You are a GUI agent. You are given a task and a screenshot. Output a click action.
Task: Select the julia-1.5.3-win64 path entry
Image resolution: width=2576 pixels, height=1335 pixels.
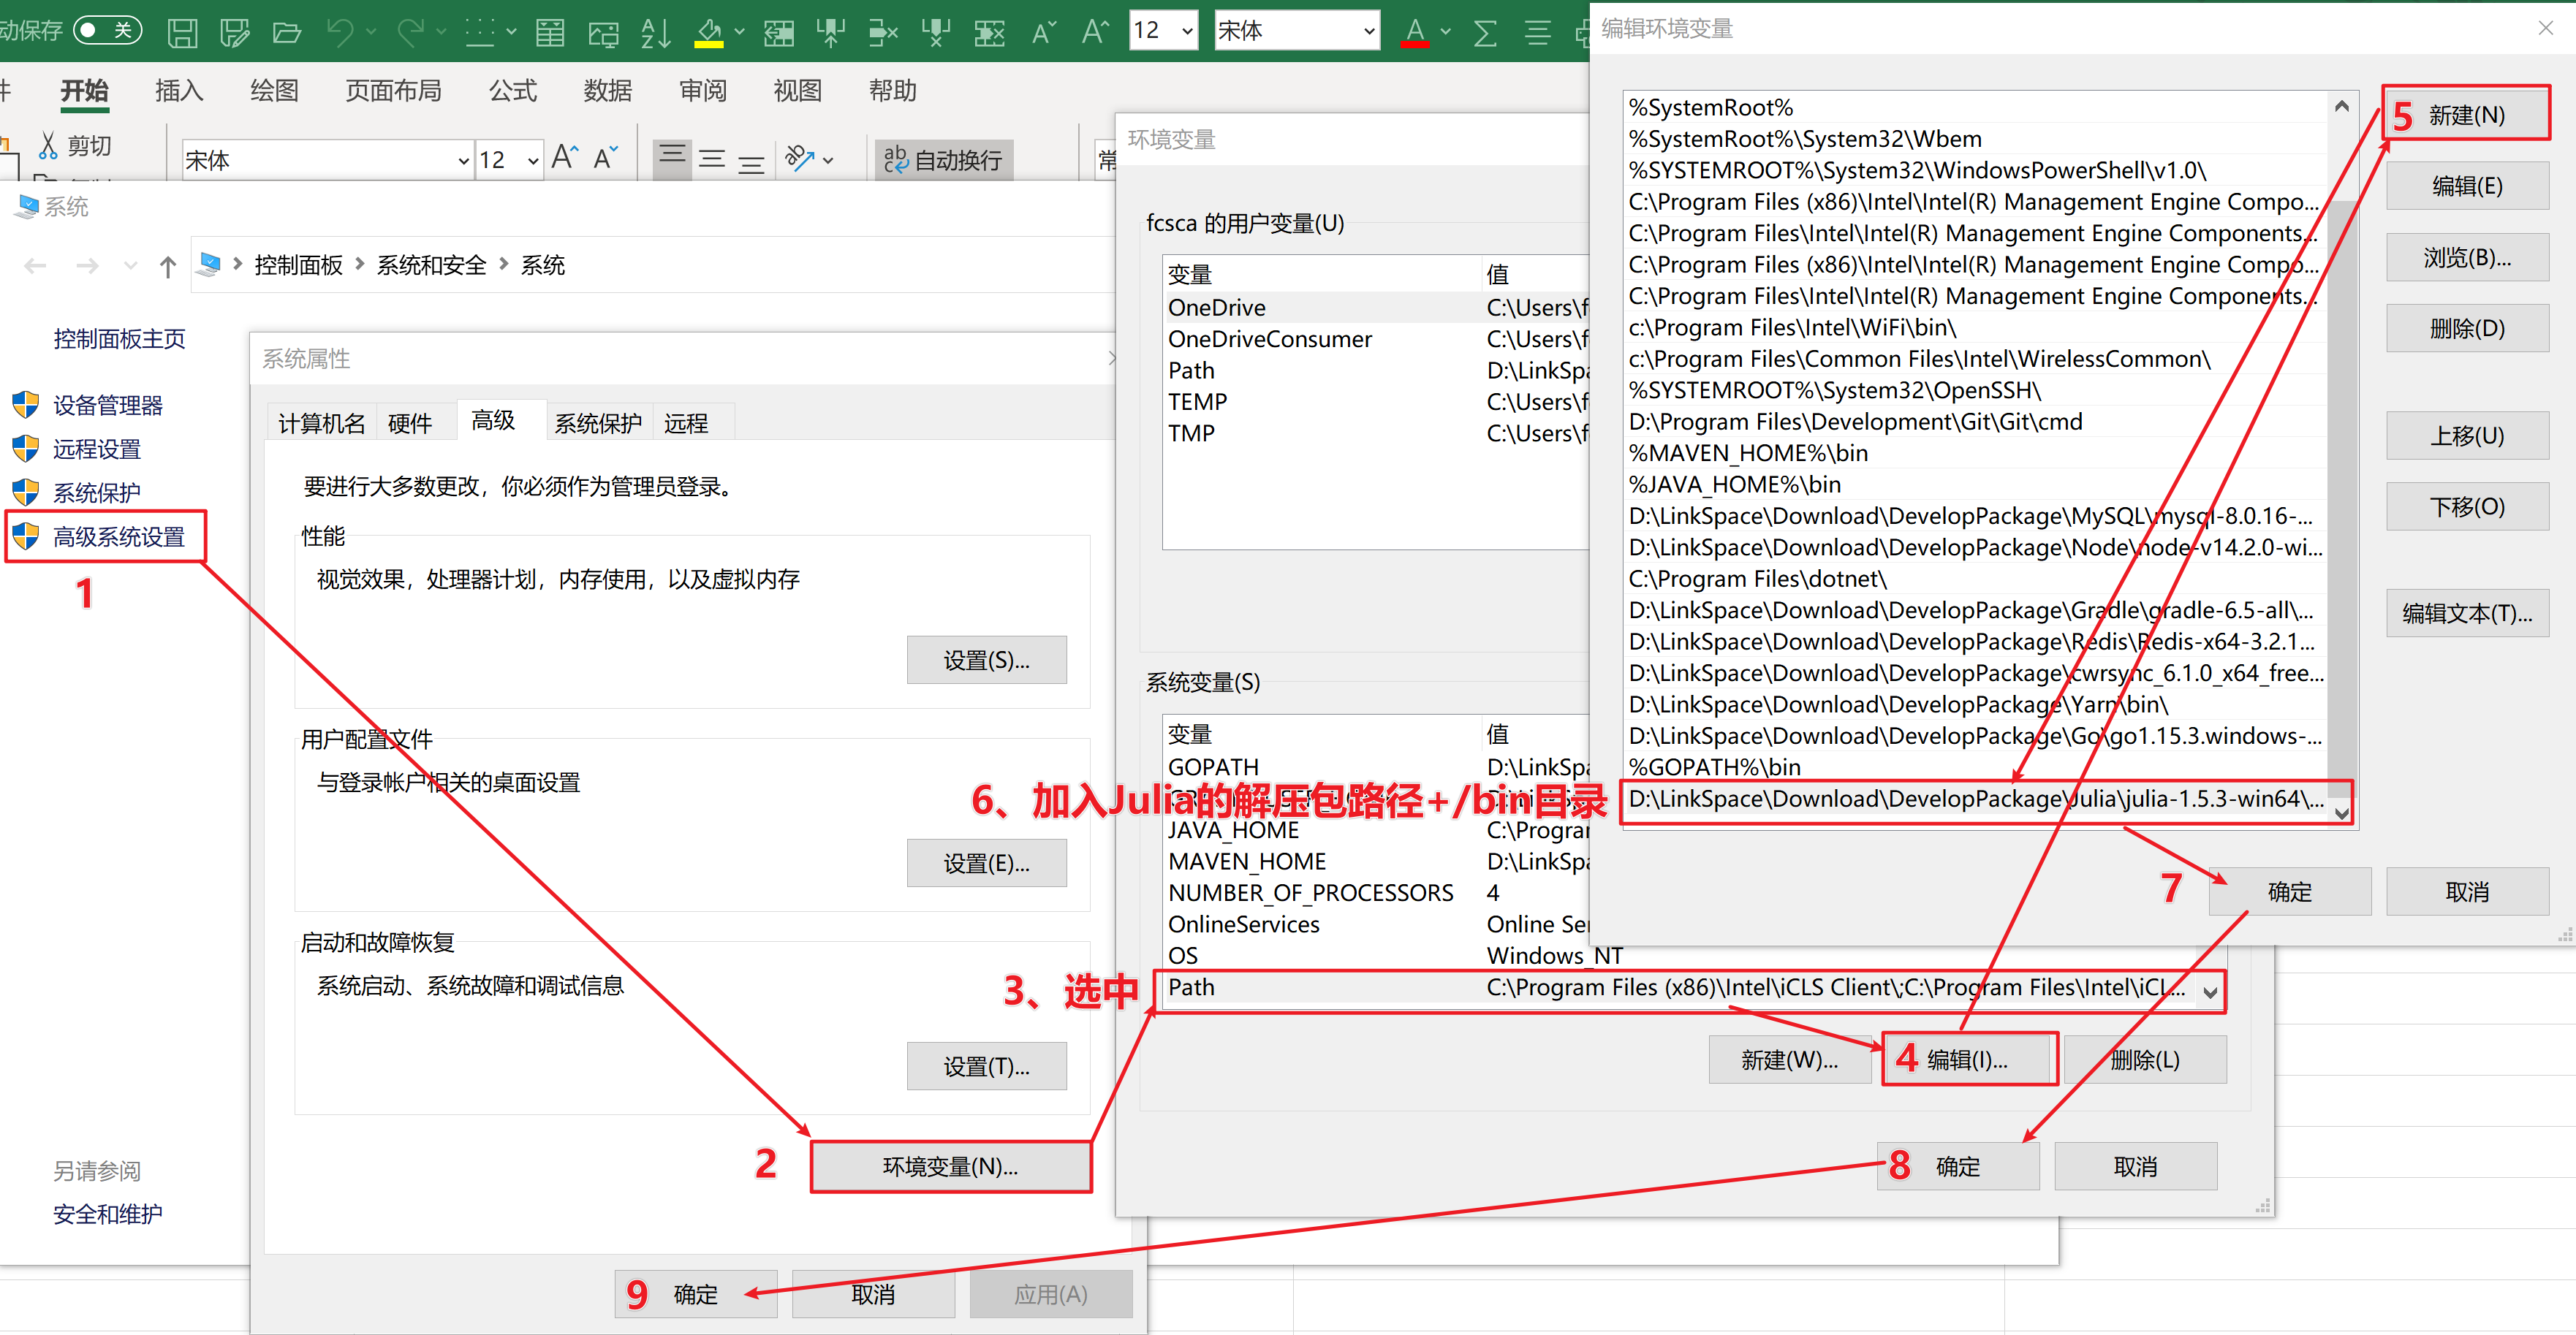(x=1975, y=799)
